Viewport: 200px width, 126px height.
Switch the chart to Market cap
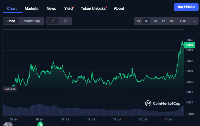point(32,21)
